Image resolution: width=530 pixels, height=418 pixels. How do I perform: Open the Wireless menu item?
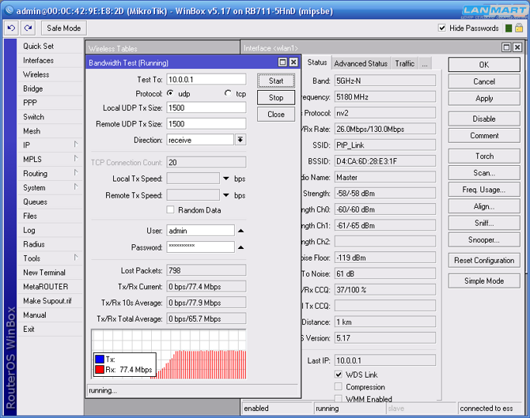click(50, 74)
